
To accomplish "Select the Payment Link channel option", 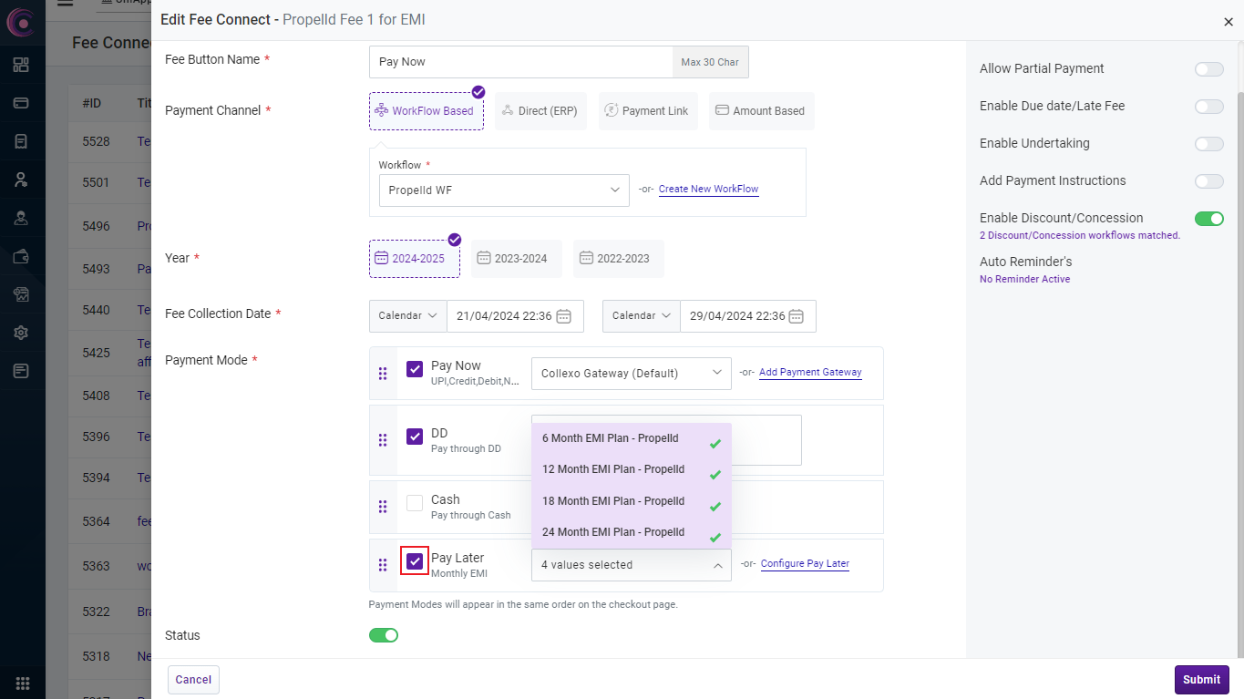I will pyautogui.click(x=648, y=111).
